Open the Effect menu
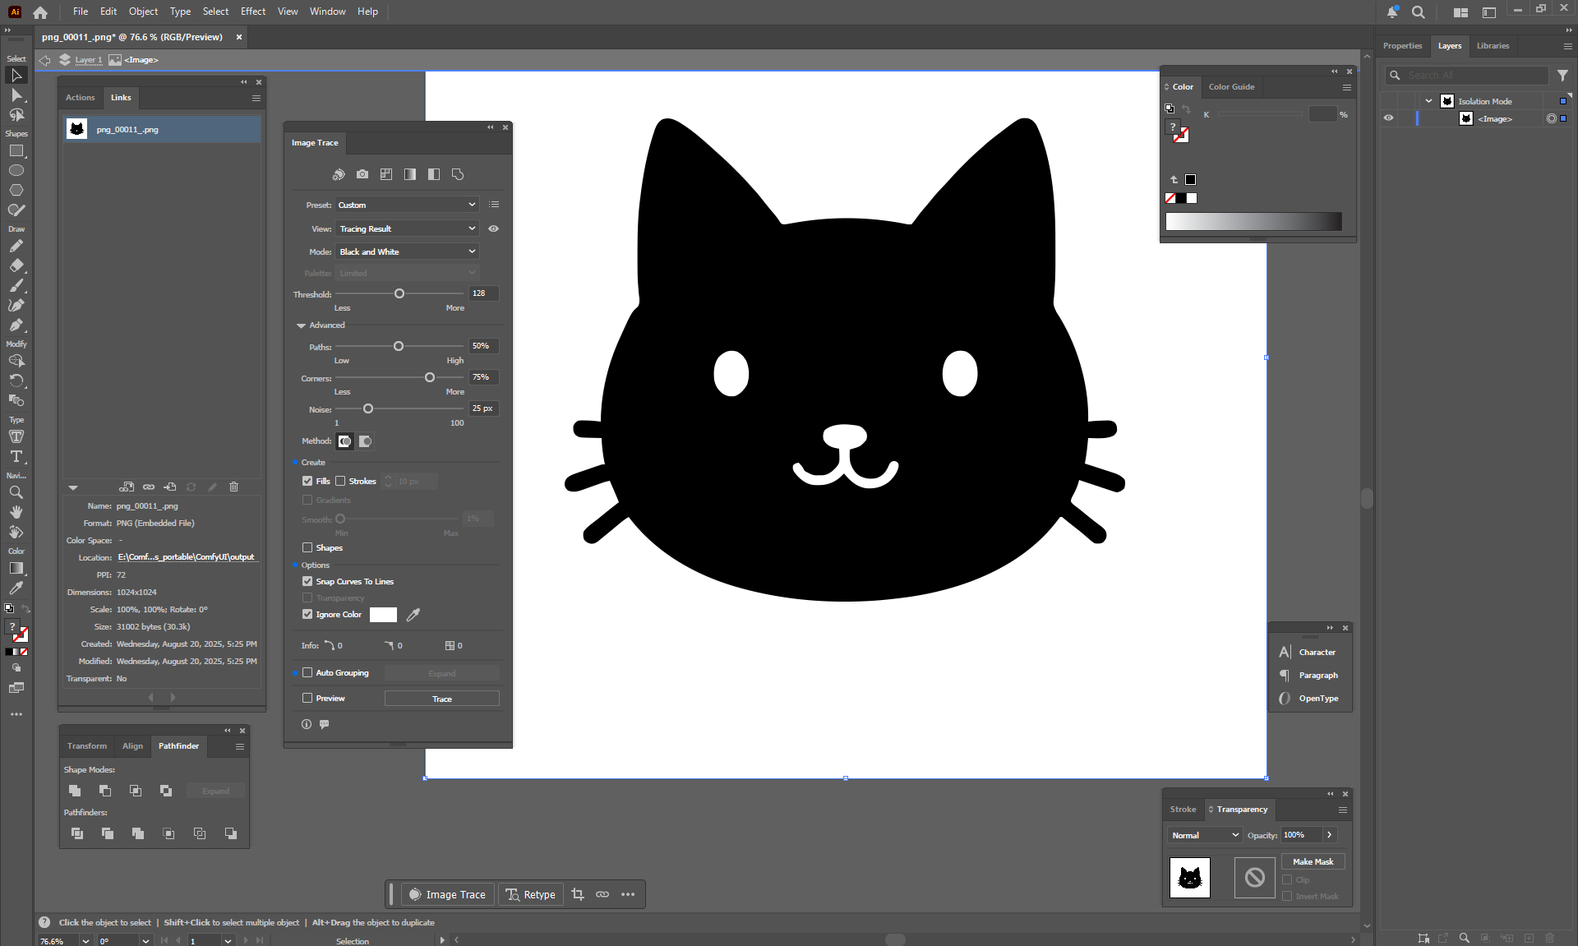Screen dimensions: 1578x946 (253, 12)
